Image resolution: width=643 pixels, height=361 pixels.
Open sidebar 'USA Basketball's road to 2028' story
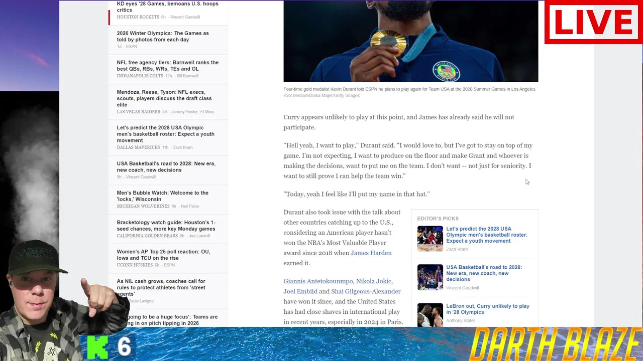pyautogui.click(x=166, y=166)
